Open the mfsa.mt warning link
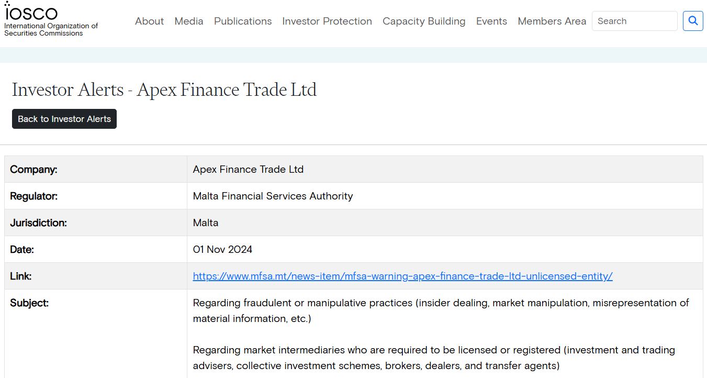The height and width of the screenshot is (378, 707). (402, 276)
